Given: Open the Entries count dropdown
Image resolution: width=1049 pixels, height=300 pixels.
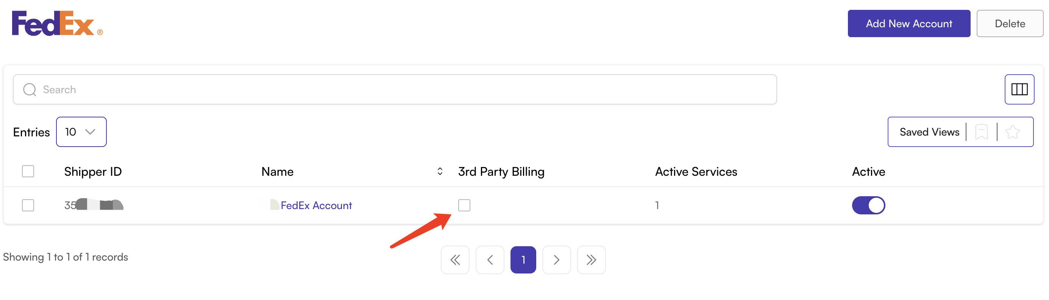Looking at the screenshot, I should point(81,132).
